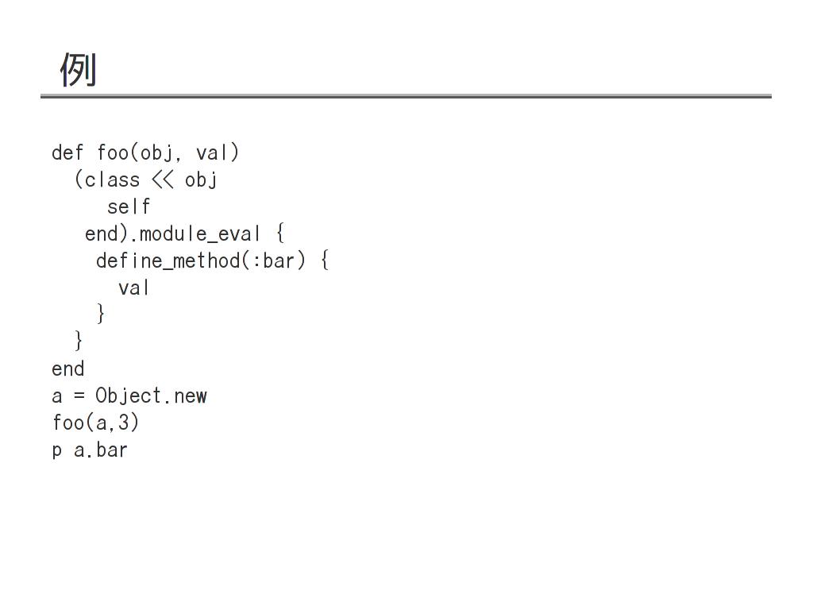Click the text '(class << obj'
The height and width of the screenshot is (610, 813).
[x=146, y=180]
